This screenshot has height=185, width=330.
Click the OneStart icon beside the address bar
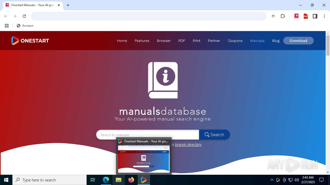coord(273,16)
